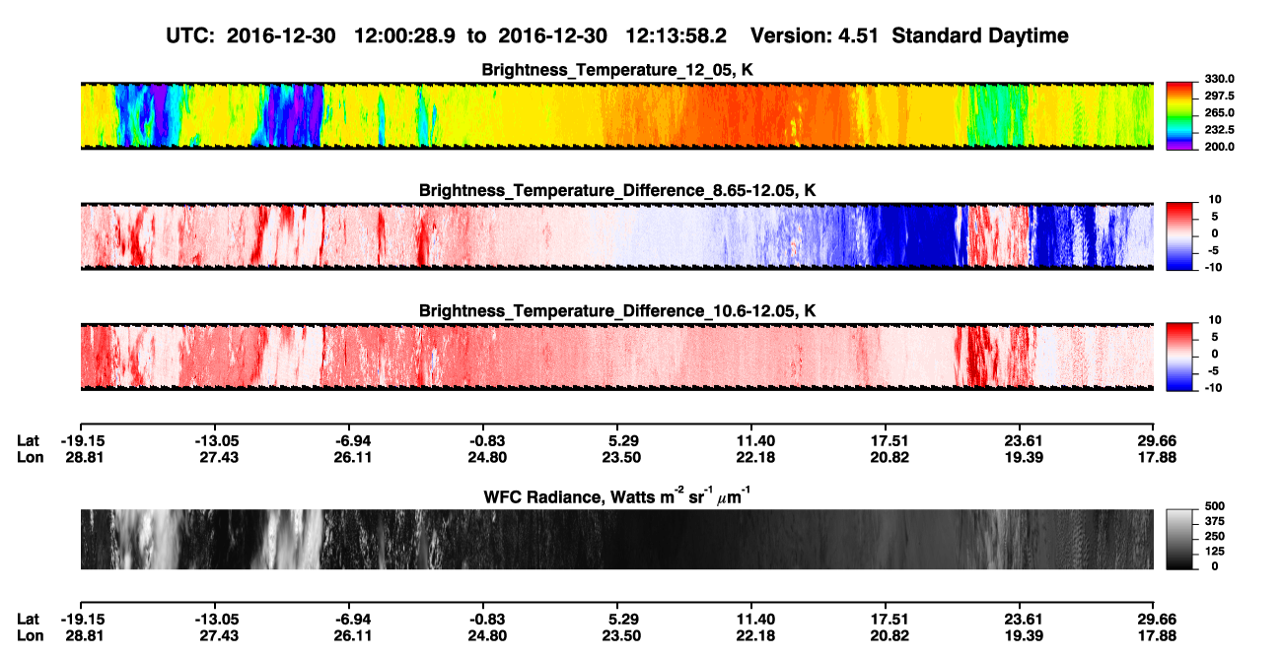This screenshot has height=657, width=1282.
Task: Click the 200.0 colorbar label
Action: pyautogui.click(x=1219, y=146)
